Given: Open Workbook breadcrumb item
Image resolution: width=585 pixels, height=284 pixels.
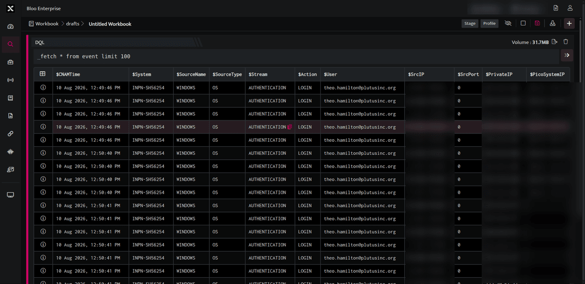Looking at the screenshot, I should (47, 24).
